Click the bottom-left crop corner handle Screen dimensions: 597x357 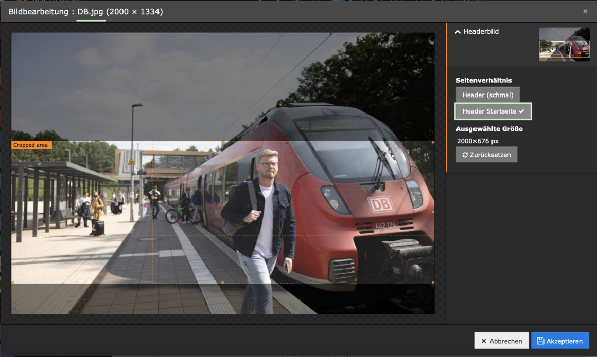pos(12,283)
